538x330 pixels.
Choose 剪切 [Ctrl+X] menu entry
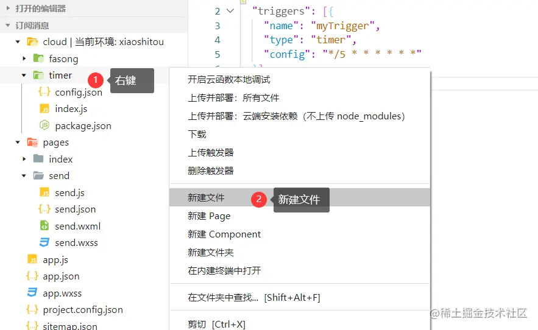[300, 324]
